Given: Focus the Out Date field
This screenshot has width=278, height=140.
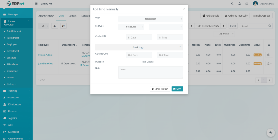Looking at the screenshot, I should click(x=139, y=55).
